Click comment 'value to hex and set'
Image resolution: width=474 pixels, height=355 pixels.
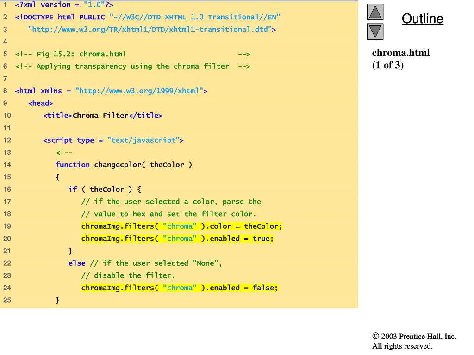click(x=168, y=214)
